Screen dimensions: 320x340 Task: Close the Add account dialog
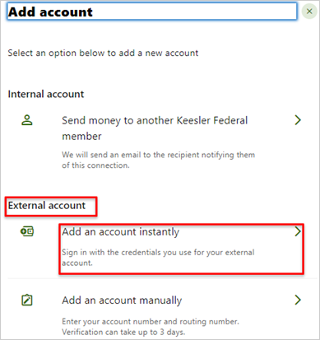[x=309, y=12]
